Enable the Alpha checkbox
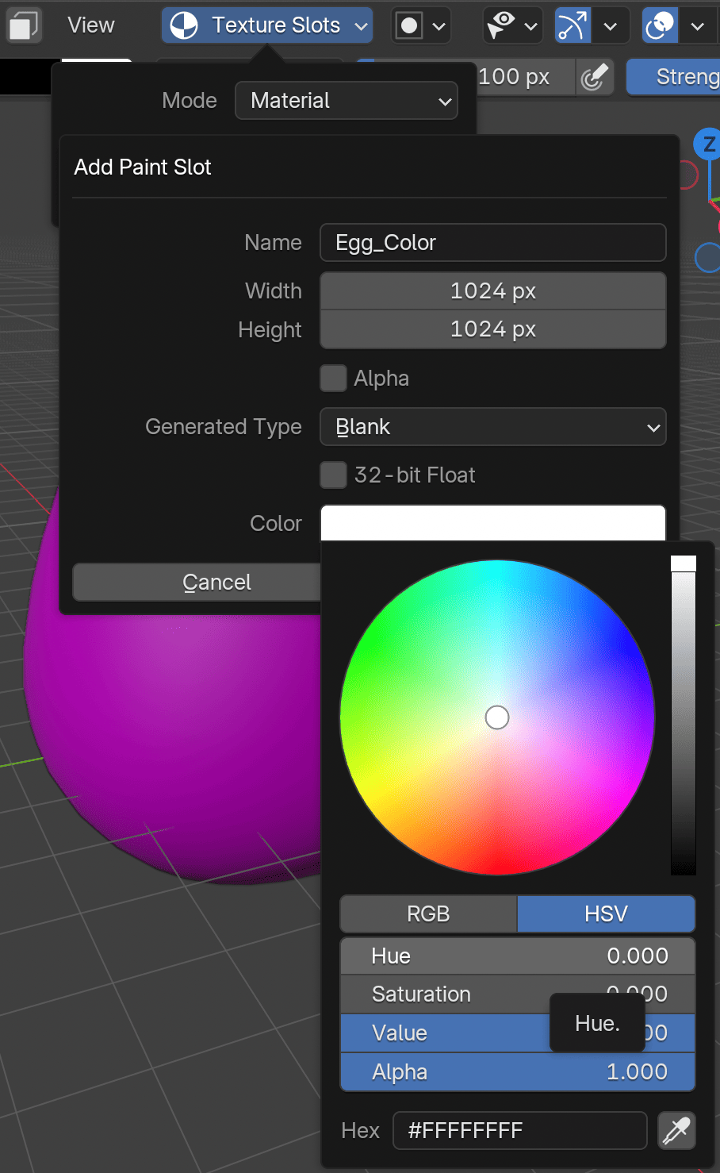This screenshot has width=720, height=1173. coord(333,379)
